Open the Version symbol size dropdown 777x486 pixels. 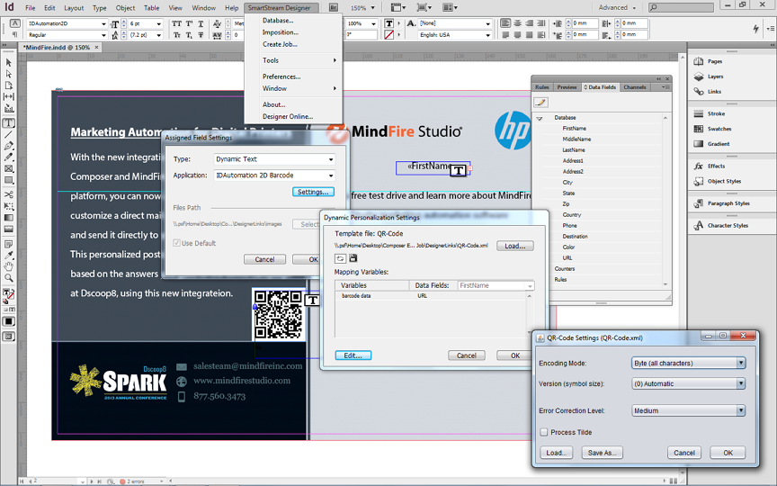[688, 383]
